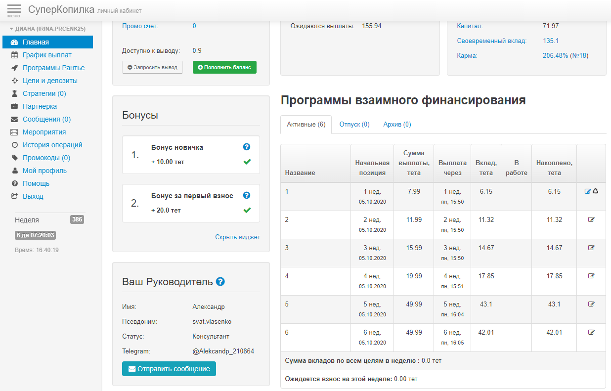Image resolution: width=611 pixels, height=391 pixels.
Task: Hide bonuses via Скрыть виджет
Action: (237, 237)
